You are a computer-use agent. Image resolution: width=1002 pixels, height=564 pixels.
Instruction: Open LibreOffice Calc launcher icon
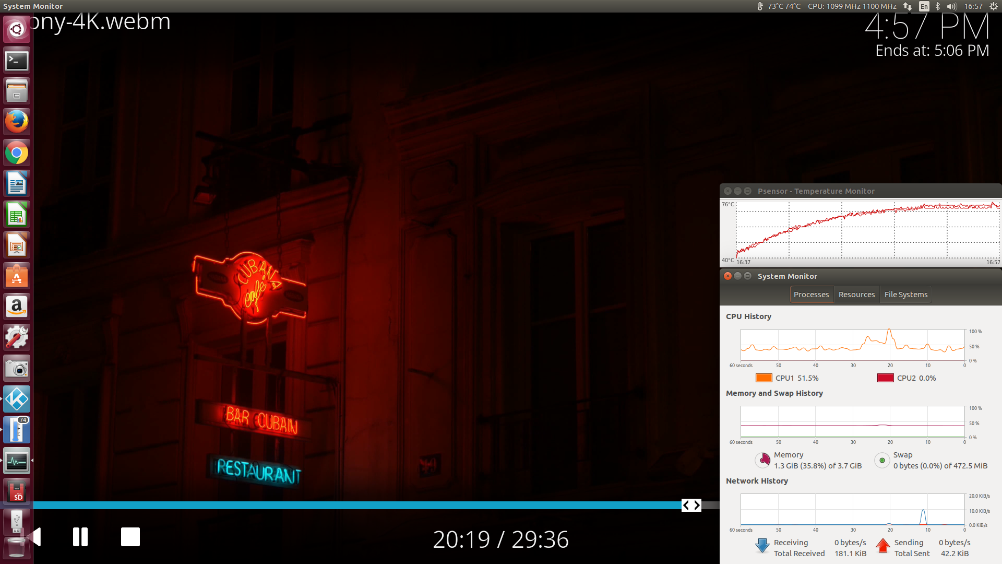tap(17, 215)
